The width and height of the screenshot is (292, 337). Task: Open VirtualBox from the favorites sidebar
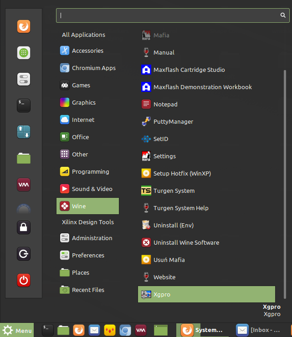tap(24, 184)
